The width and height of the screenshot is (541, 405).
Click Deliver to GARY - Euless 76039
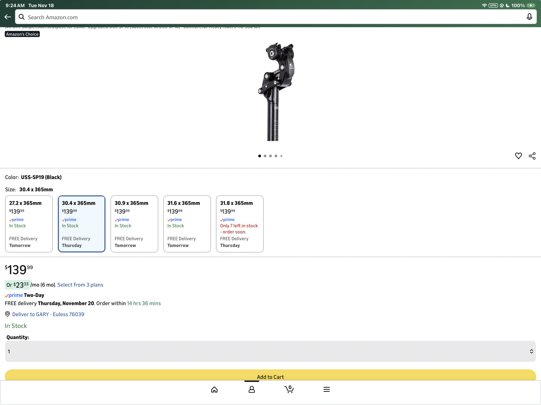pos(48,314)
